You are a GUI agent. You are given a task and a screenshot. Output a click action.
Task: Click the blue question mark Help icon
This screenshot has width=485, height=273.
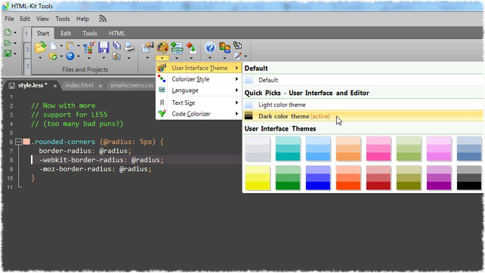[x=210, y=48]
